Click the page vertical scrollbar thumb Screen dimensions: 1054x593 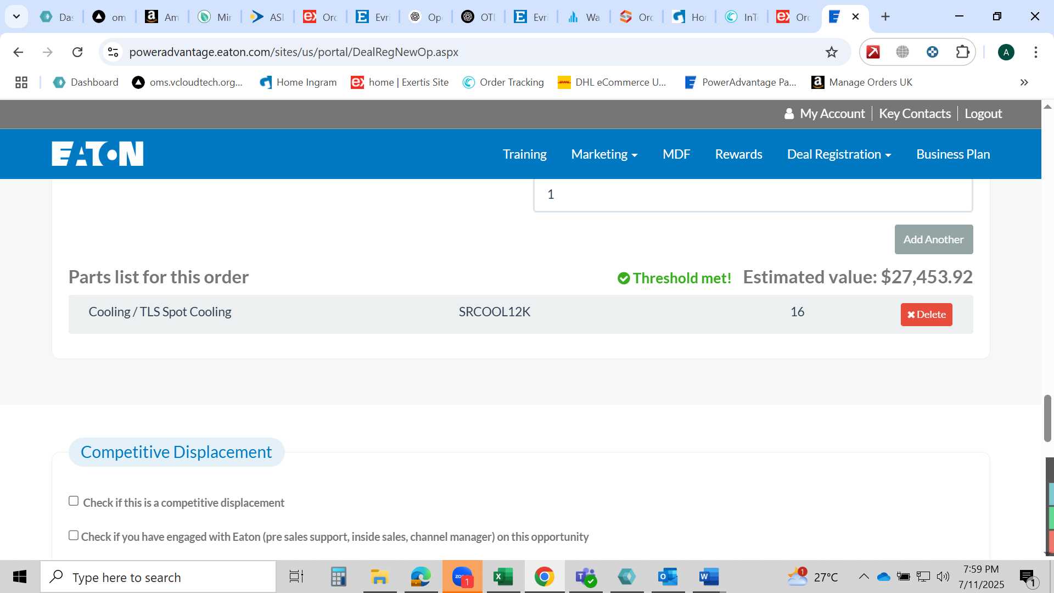(x=1047, y=418)
